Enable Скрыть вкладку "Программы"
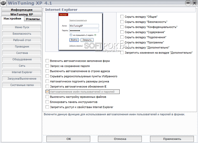Viewport: 198px width, 143px height. [x=122, y=42]
